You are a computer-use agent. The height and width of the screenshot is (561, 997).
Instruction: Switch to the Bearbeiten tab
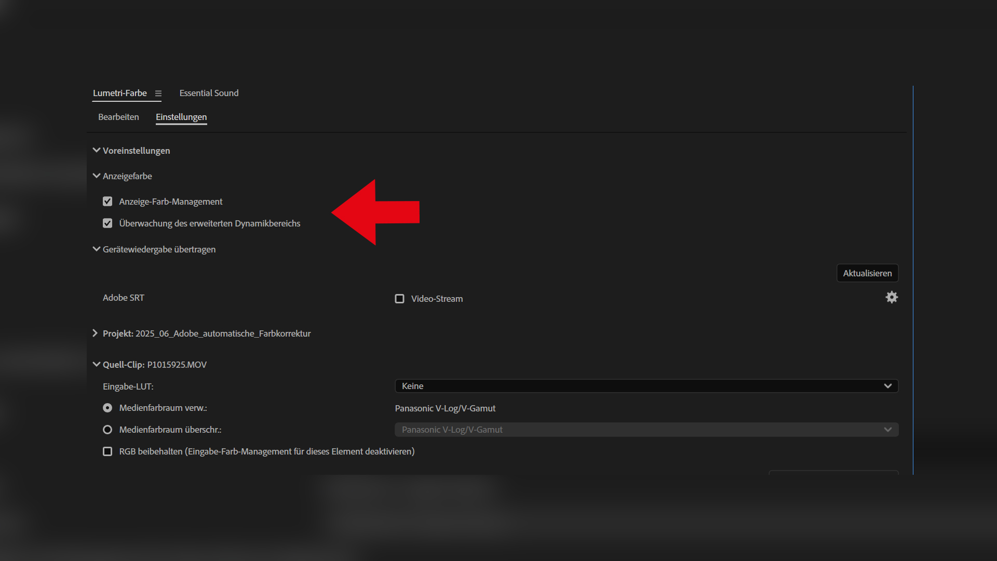click(x=118, y=117)
